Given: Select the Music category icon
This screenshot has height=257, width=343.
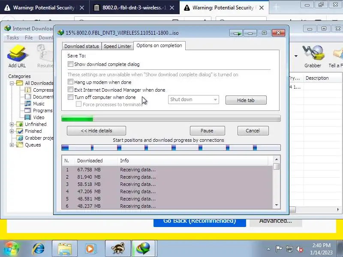Looking at the screenshot, I should pos(28,103).
